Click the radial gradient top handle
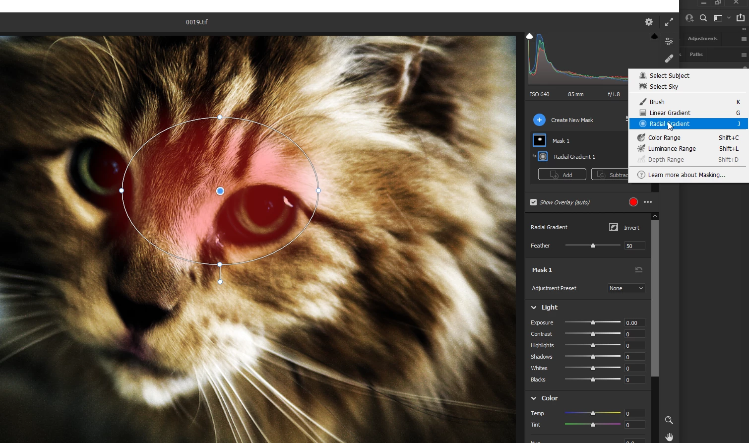The width and height of the screenshot is (749, 443). [x=220, y=118]
